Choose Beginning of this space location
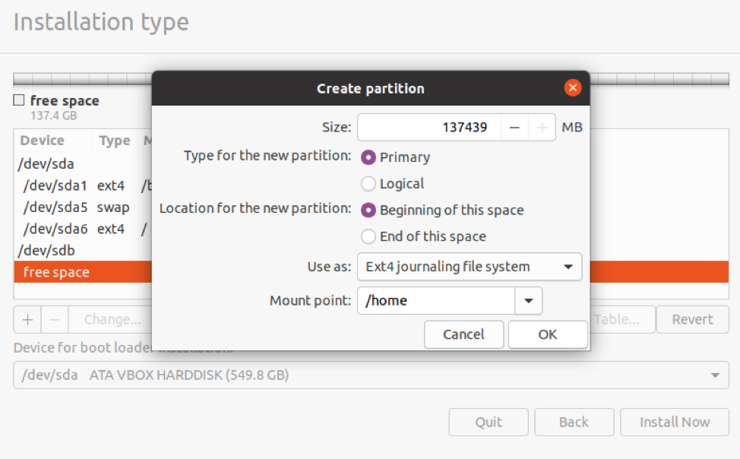Image resolution: width=740 pixels, height=459 pixels. point(368,211)
